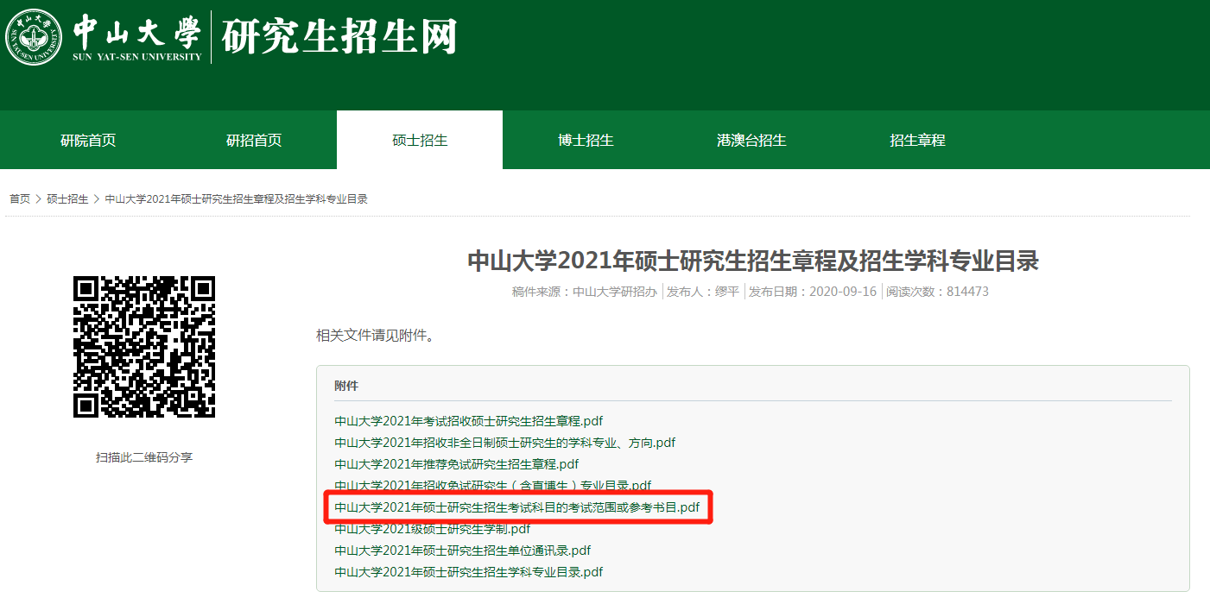Click the 硕士招生 breadcrumb link
Viewport: 1210px width, 604px height.
[x=67, y=199]
